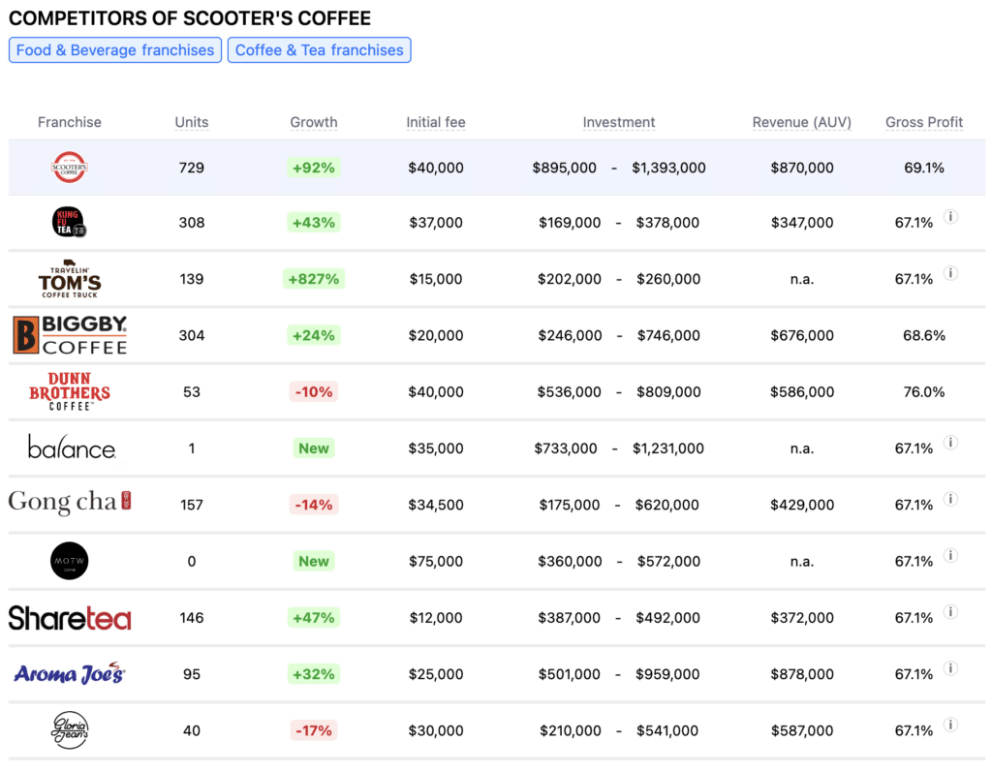Image resolution: width=992 pixels, height=772 pixels.
Task: Click info icon in MOTW row
Action: [950, 555]
